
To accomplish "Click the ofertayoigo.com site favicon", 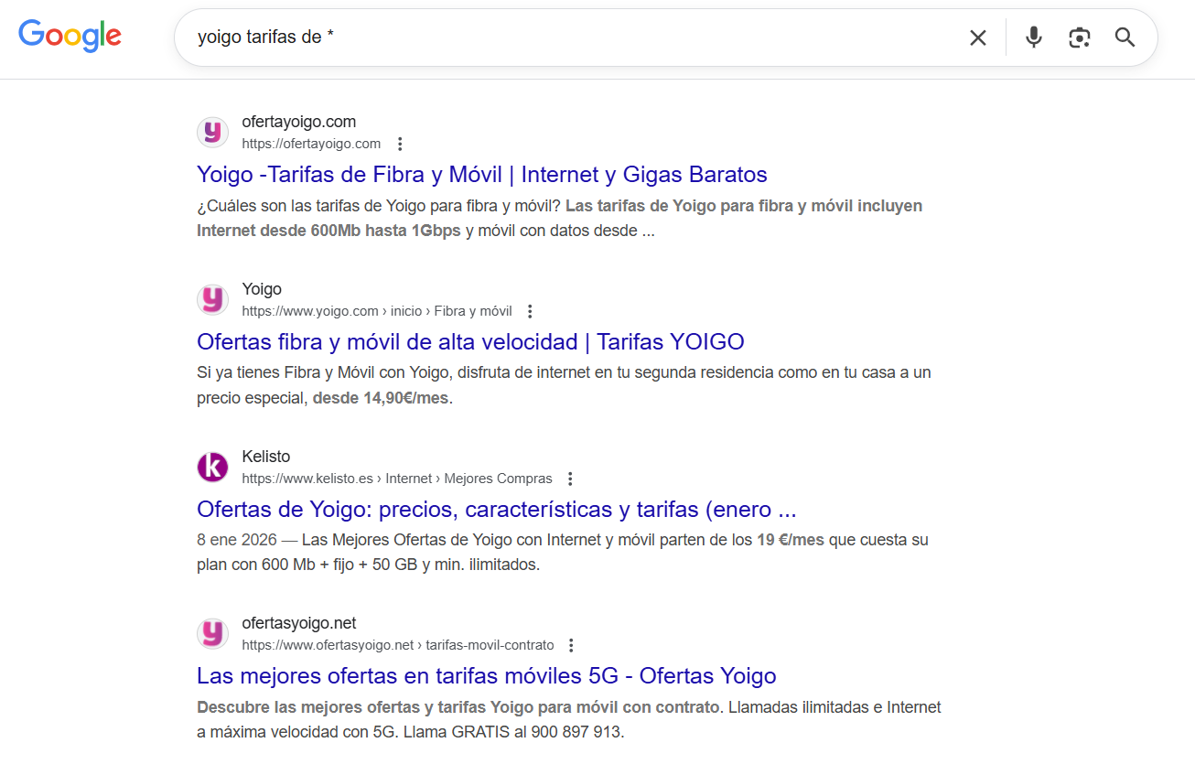I will (x=212, y=132).
